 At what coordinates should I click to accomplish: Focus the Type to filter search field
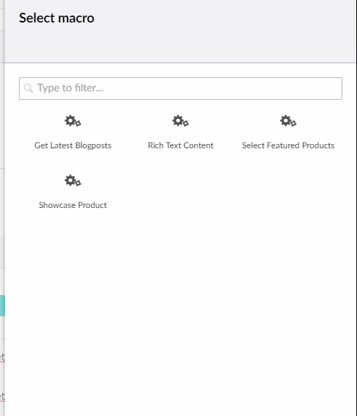coord(181,89)
